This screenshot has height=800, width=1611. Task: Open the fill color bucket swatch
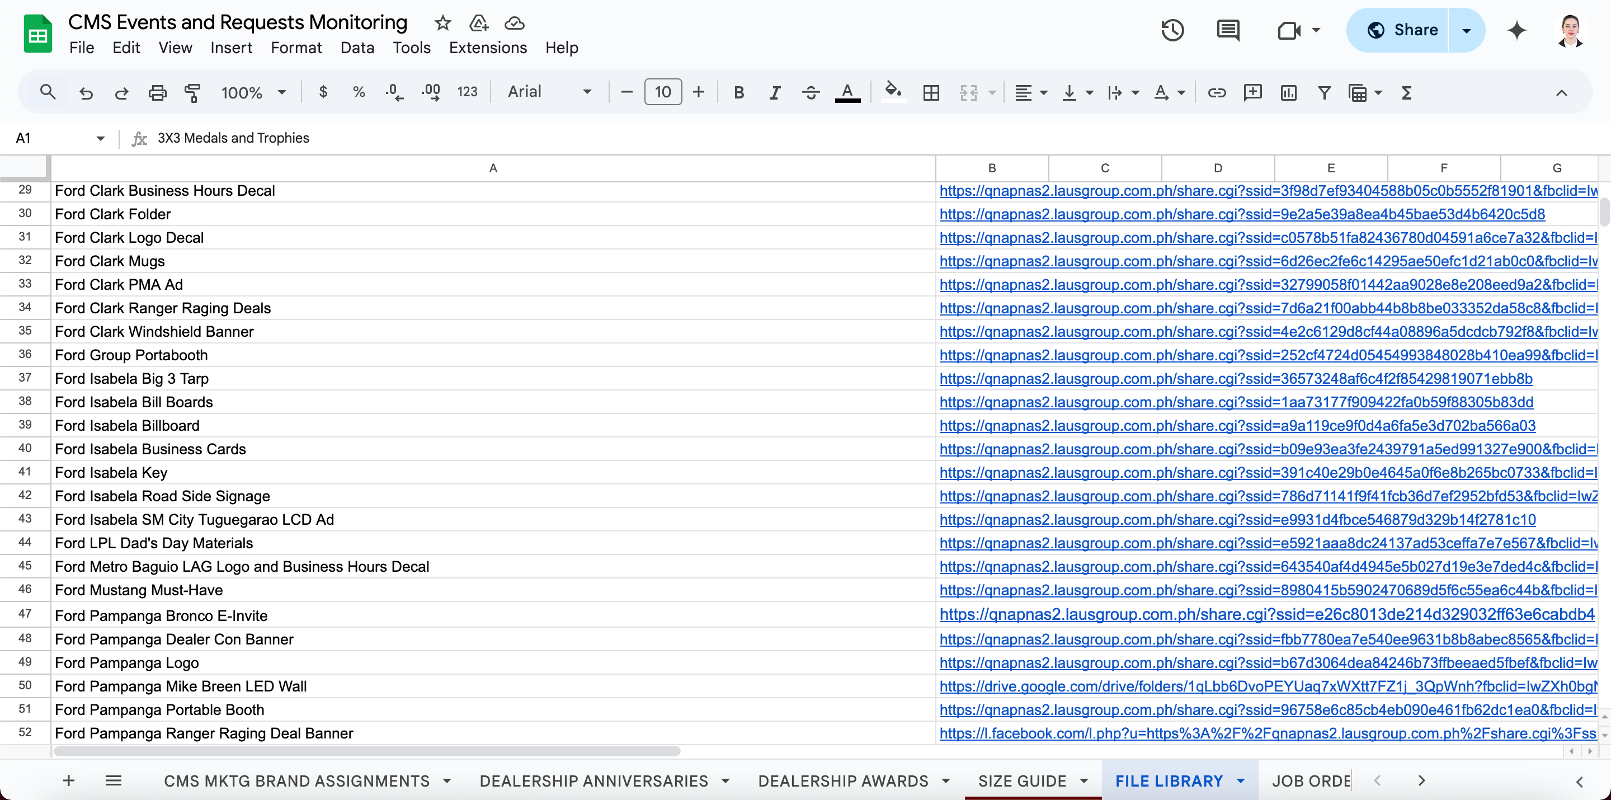pos(893,92)
